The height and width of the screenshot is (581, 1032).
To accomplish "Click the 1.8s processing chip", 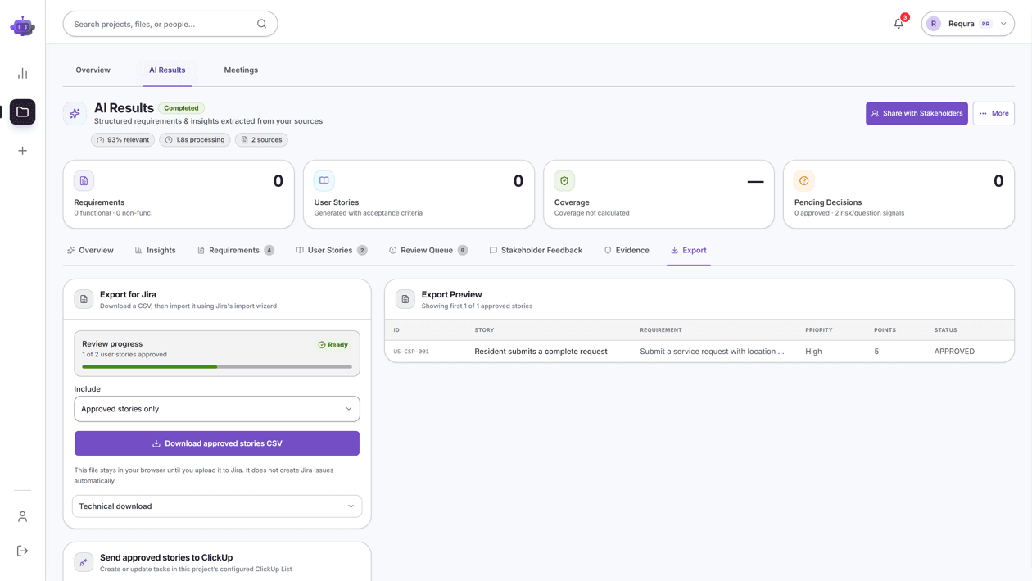I will (195, 140).
